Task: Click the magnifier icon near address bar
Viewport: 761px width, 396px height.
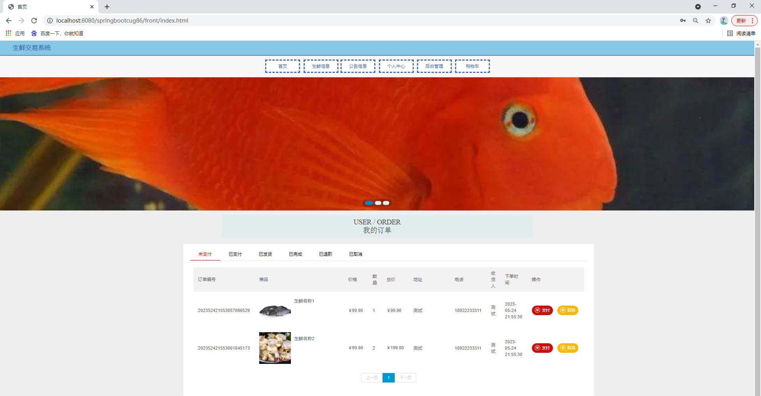Action: tap(695, 20)
